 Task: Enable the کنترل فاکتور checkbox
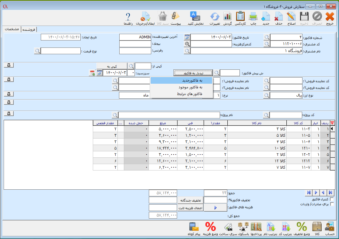[x=332, y=199]
